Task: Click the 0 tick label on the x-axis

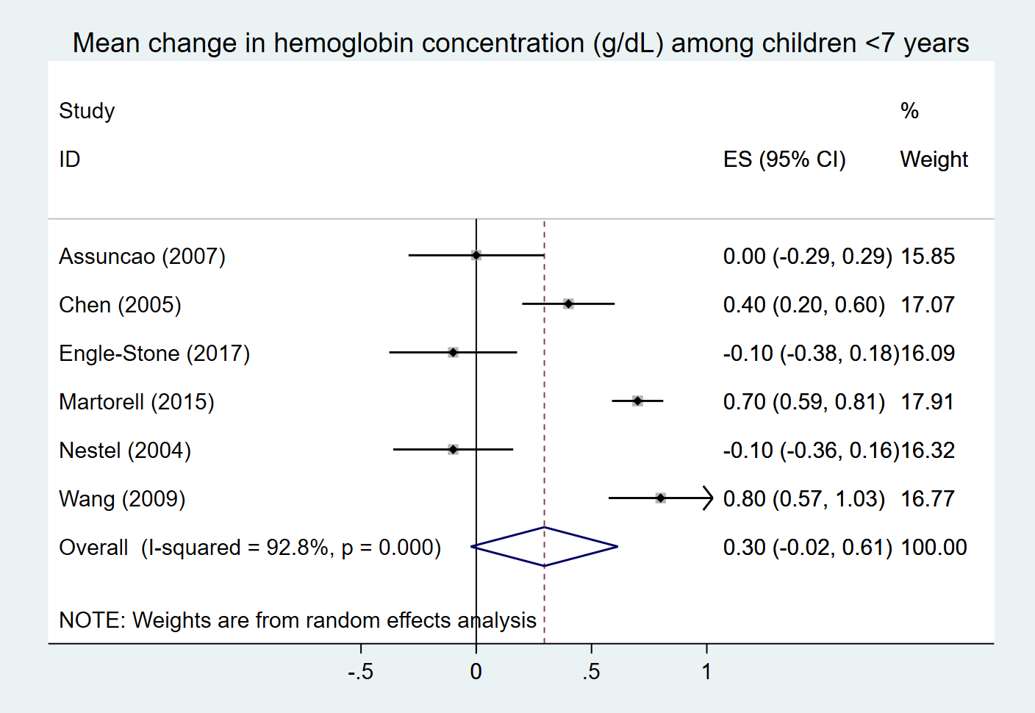Action: pyautogui.click(x=476, y=671)
